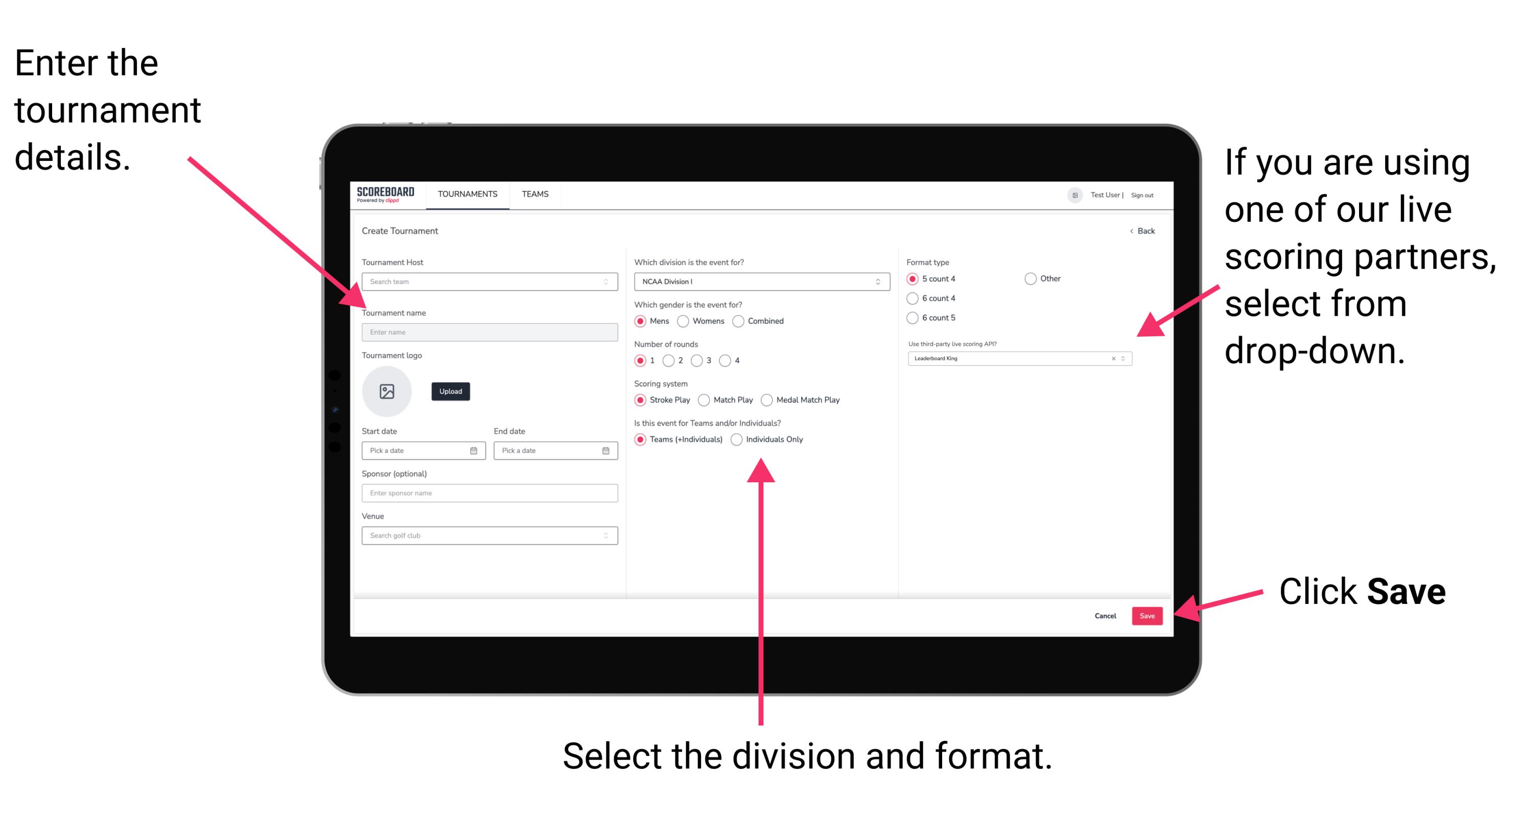Click the Back navigation icon

click(x=1128, y=231)
